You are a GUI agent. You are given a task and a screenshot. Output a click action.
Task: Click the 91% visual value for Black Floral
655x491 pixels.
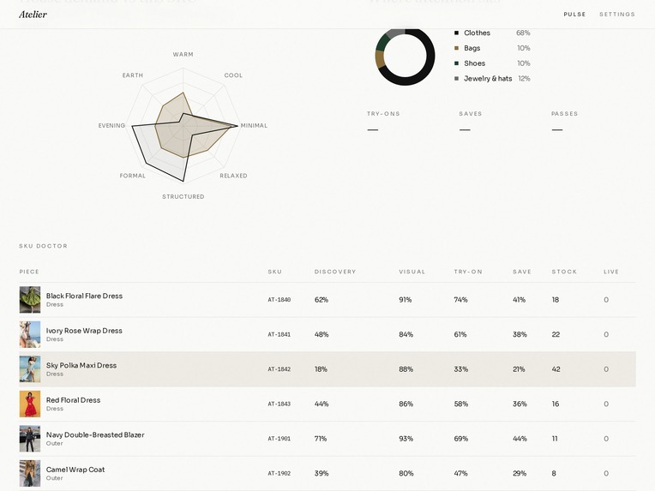point(406,300)
